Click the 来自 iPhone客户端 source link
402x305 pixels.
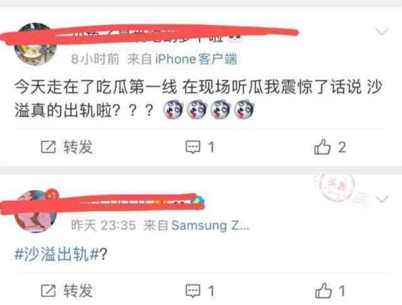tap(182, 59)
